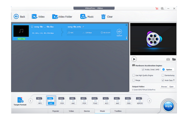
Task: Open settings gear in title bar
Action: pyautogui.click(x=162, y=8)
